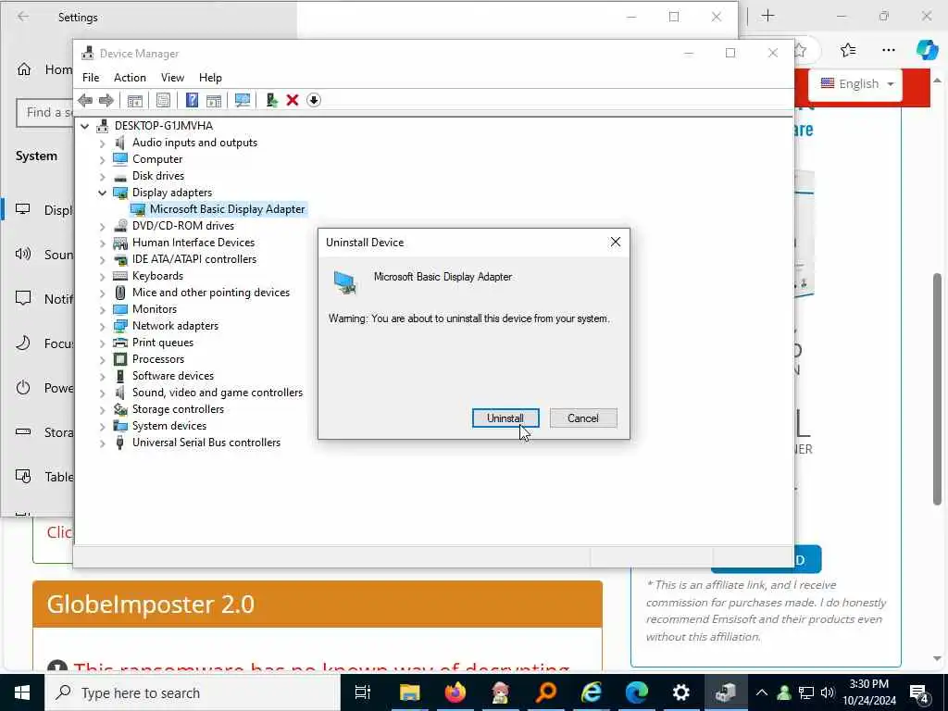Launch Firefox from the taskbar

pyautogui.click(x=455, y=692)
